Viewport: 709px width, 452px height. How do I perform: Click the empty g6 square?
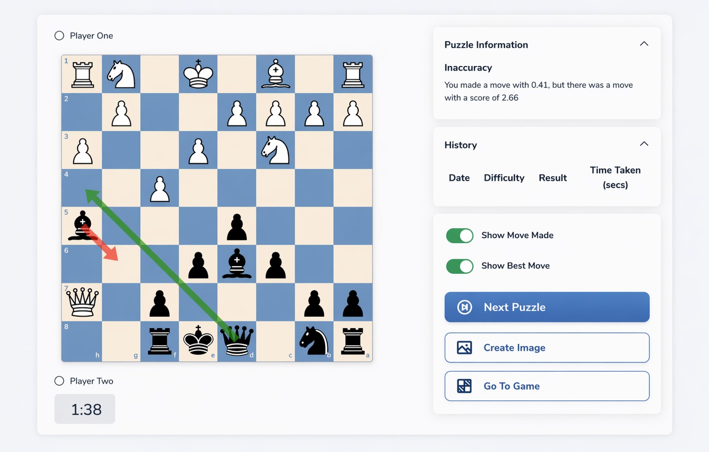click(x=121, y=264)
